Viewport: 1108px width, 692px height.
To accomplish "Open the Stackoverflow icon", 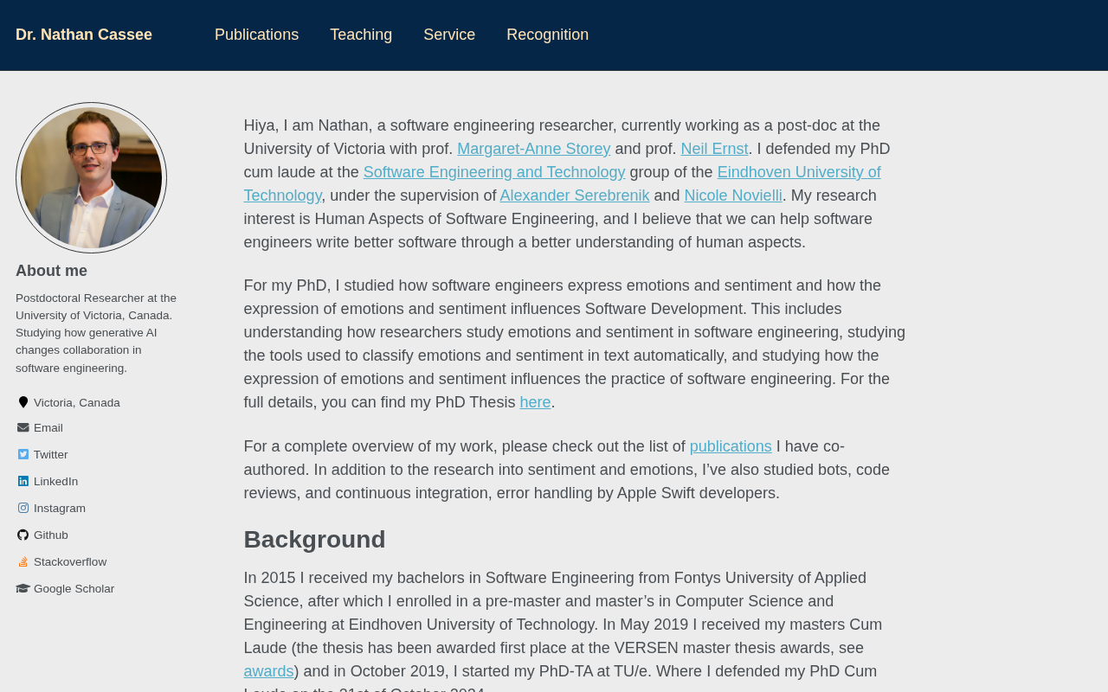I will tap(23, 562).
